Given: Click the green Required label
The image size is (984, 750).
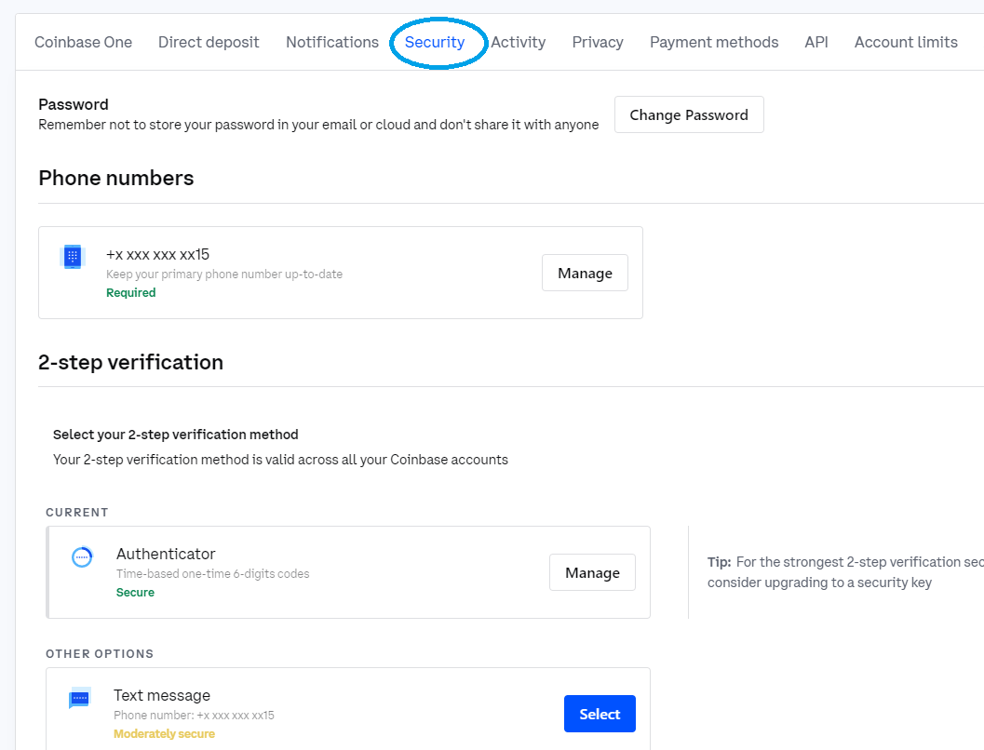Looking at the screenshot, I should pos(130,293).
